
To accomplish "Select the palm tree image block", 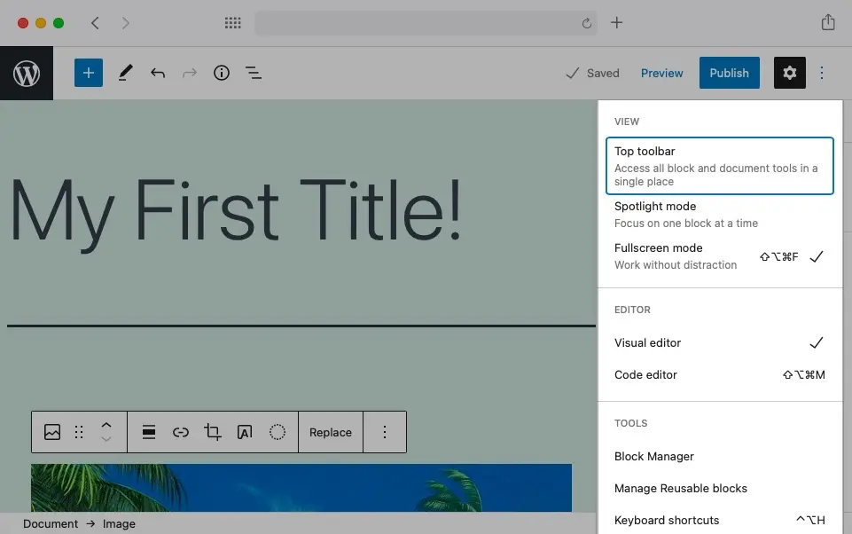I will click(301, 488).
